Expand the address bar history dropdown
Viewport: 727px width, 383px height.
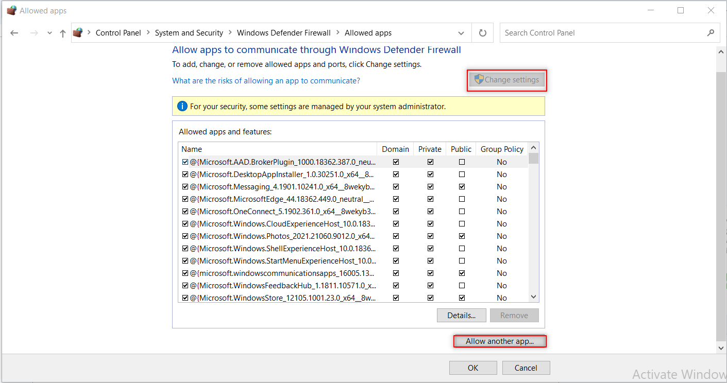(x=461, y=33)
